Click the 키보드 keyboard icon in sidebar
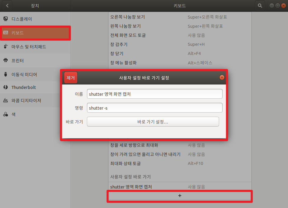288x208 pixels. [6, 32]
